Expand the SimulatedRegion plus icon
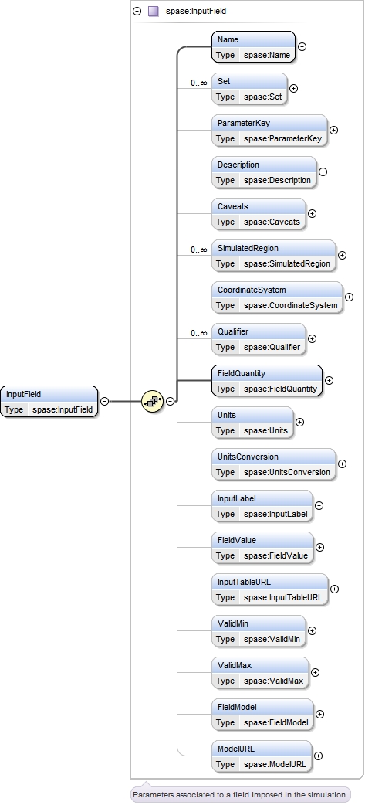The height and width of the screenshot is (805, 365). pos(342,255)
